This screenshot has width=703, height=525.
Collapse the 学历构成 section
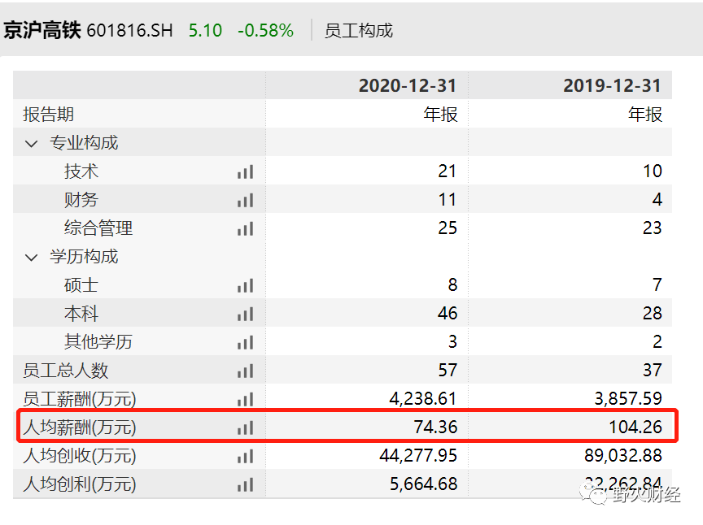pyautogui.click(x=32, y=258)
